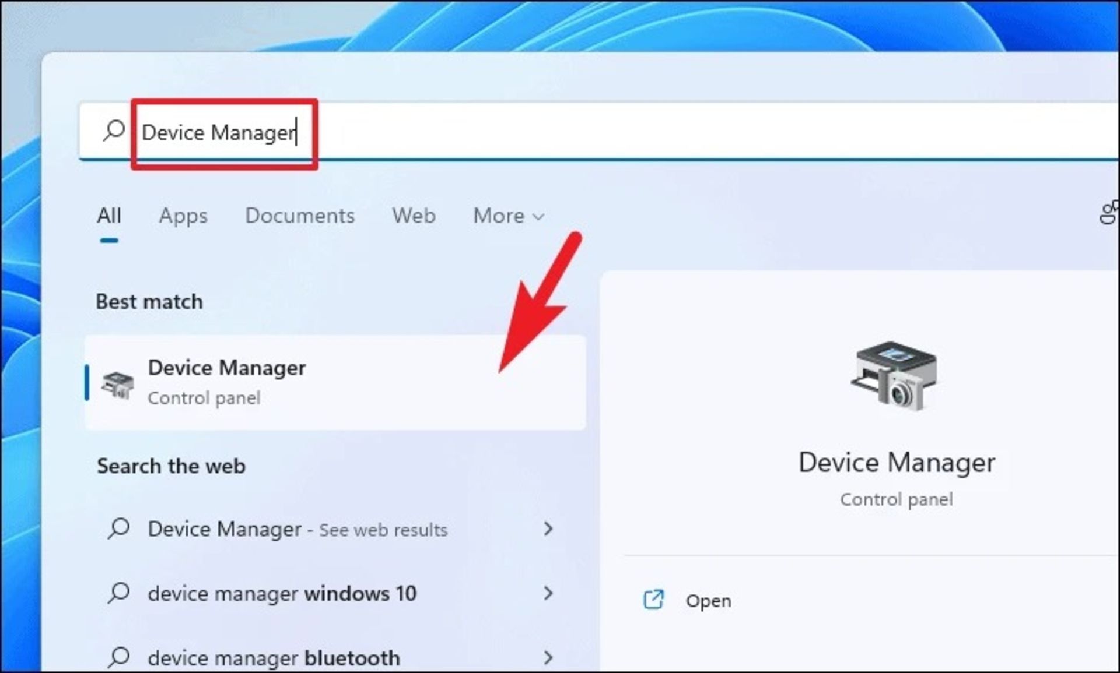Click the magnifier icon beside 'device manager bluetooth'
1120x673 pixels.
(119, 657)
